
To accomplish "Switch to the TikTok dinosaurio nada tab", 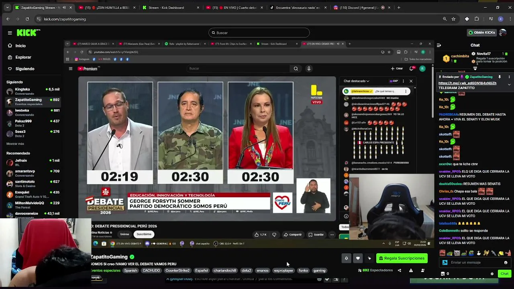I will (x=298, y=8).
